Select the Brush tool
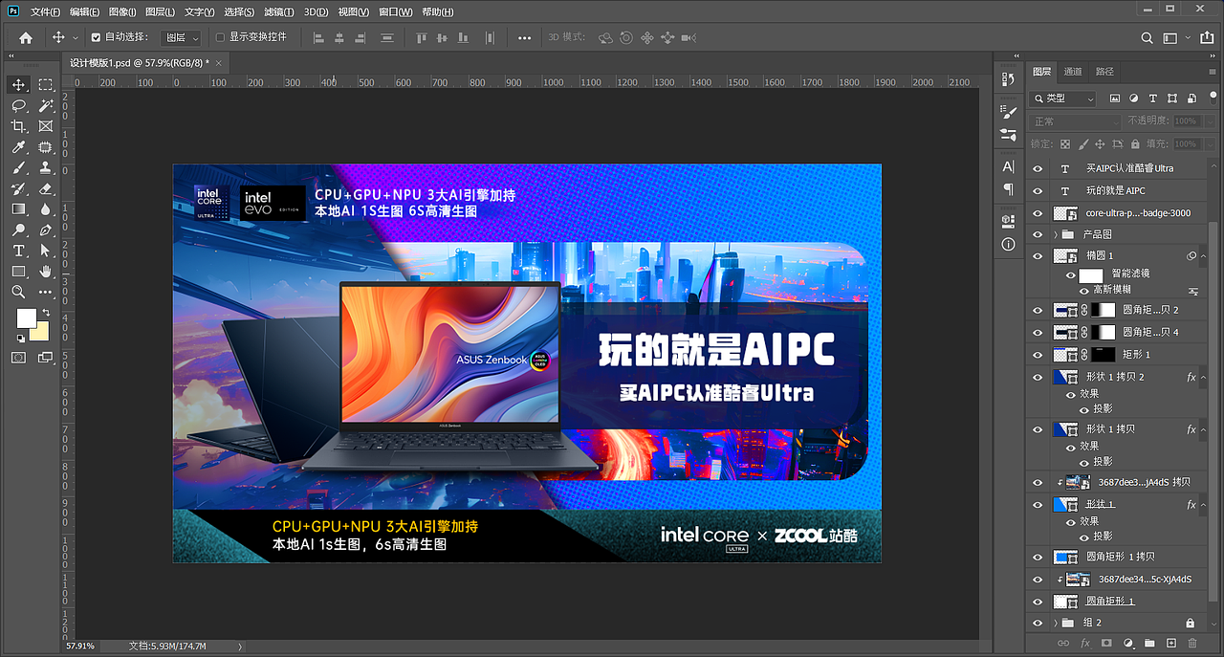This screenshot has height=657, width=1224. click(x=18, y=167)
